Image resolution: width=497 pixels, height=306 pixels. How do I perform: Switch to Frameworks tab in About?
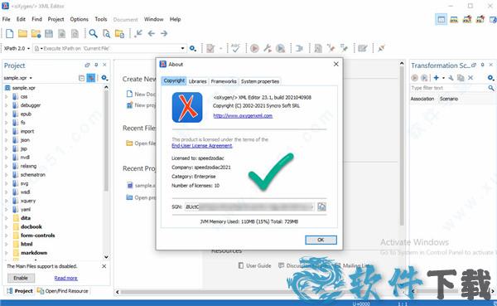click(224, 81)
